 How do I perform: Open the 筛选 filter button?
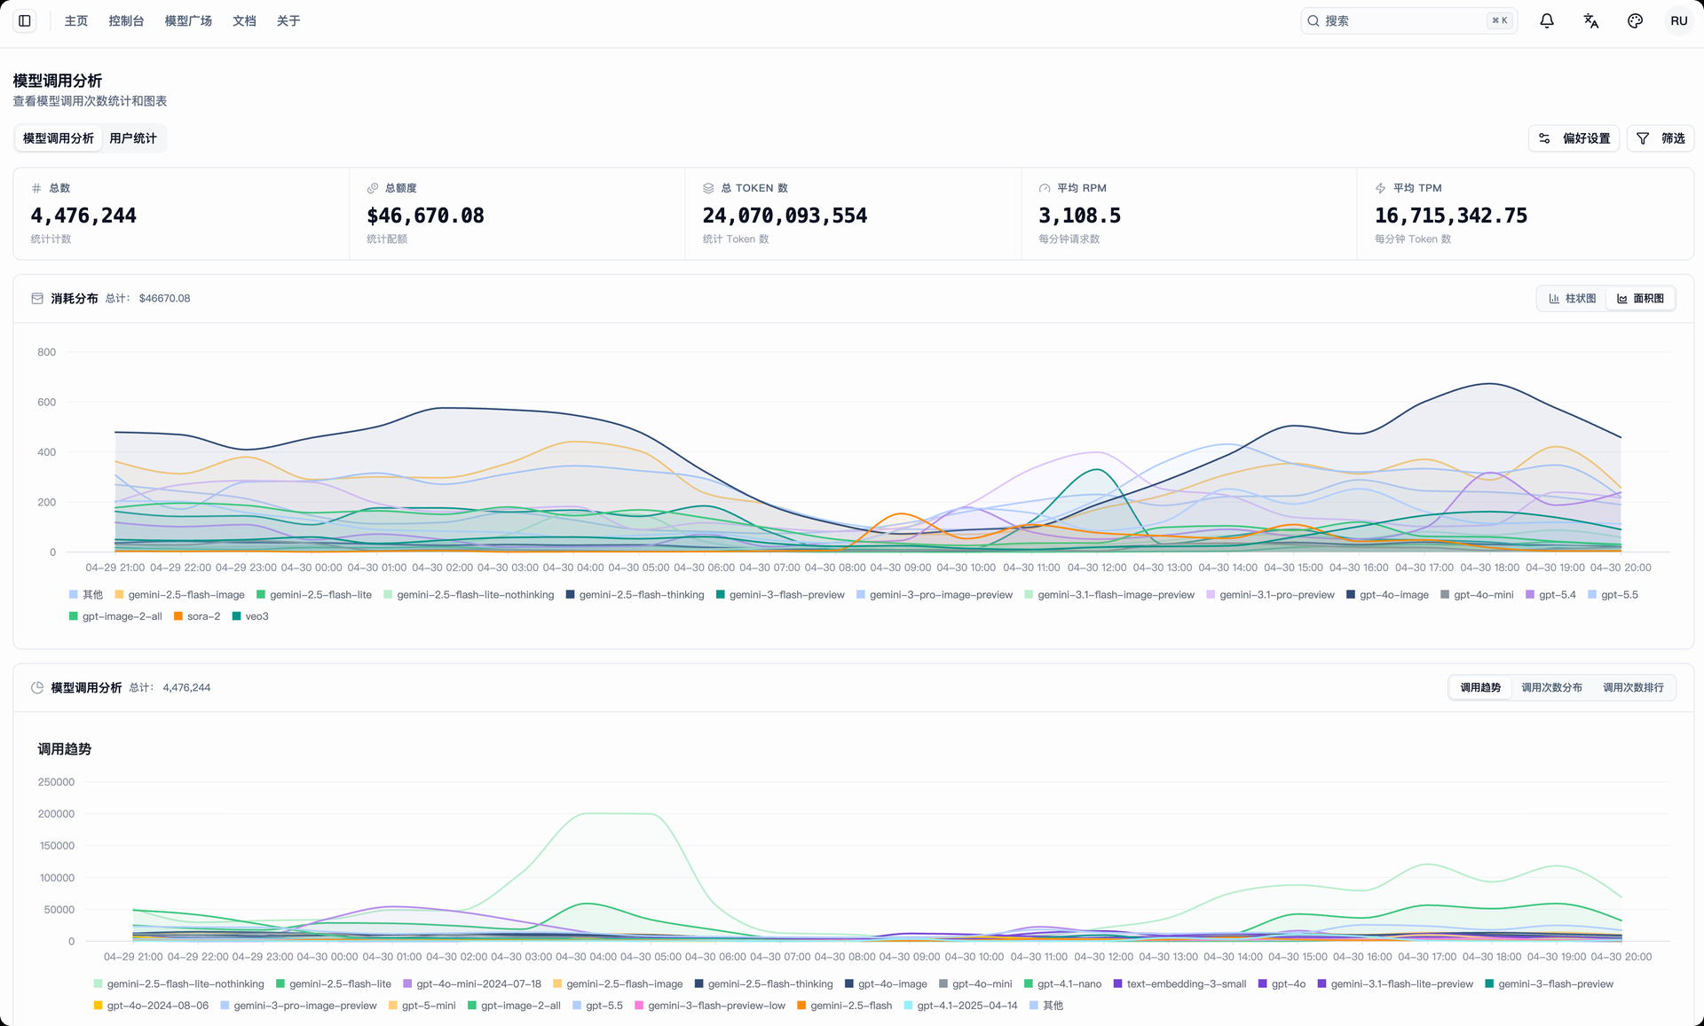pos(1661,138)
